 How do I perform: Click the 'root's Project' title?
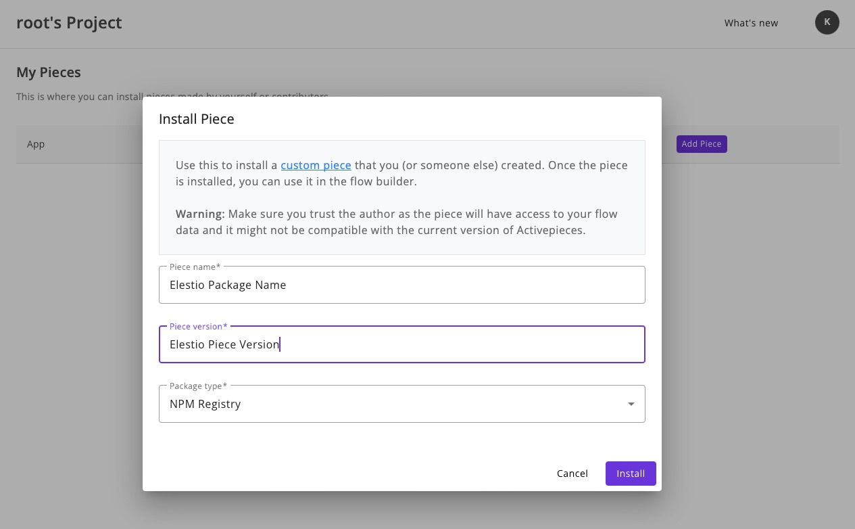click(69, 23)
